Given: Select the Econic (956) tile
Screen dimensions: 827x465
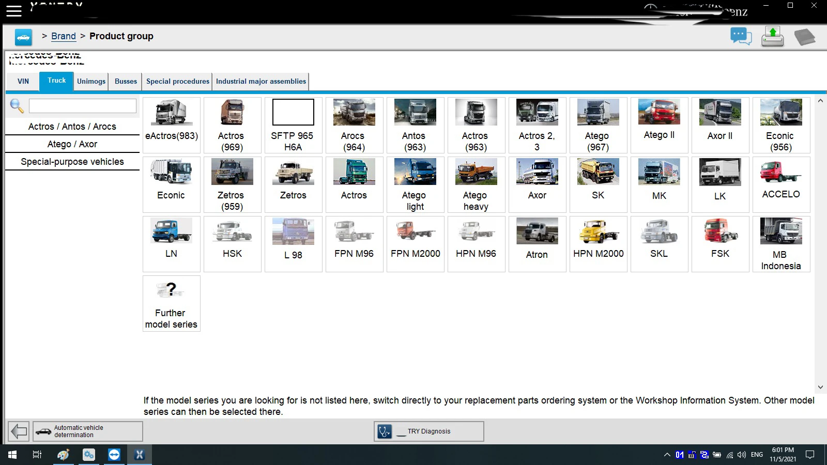Looking at the screenshot, I should [x=782, y=125].
